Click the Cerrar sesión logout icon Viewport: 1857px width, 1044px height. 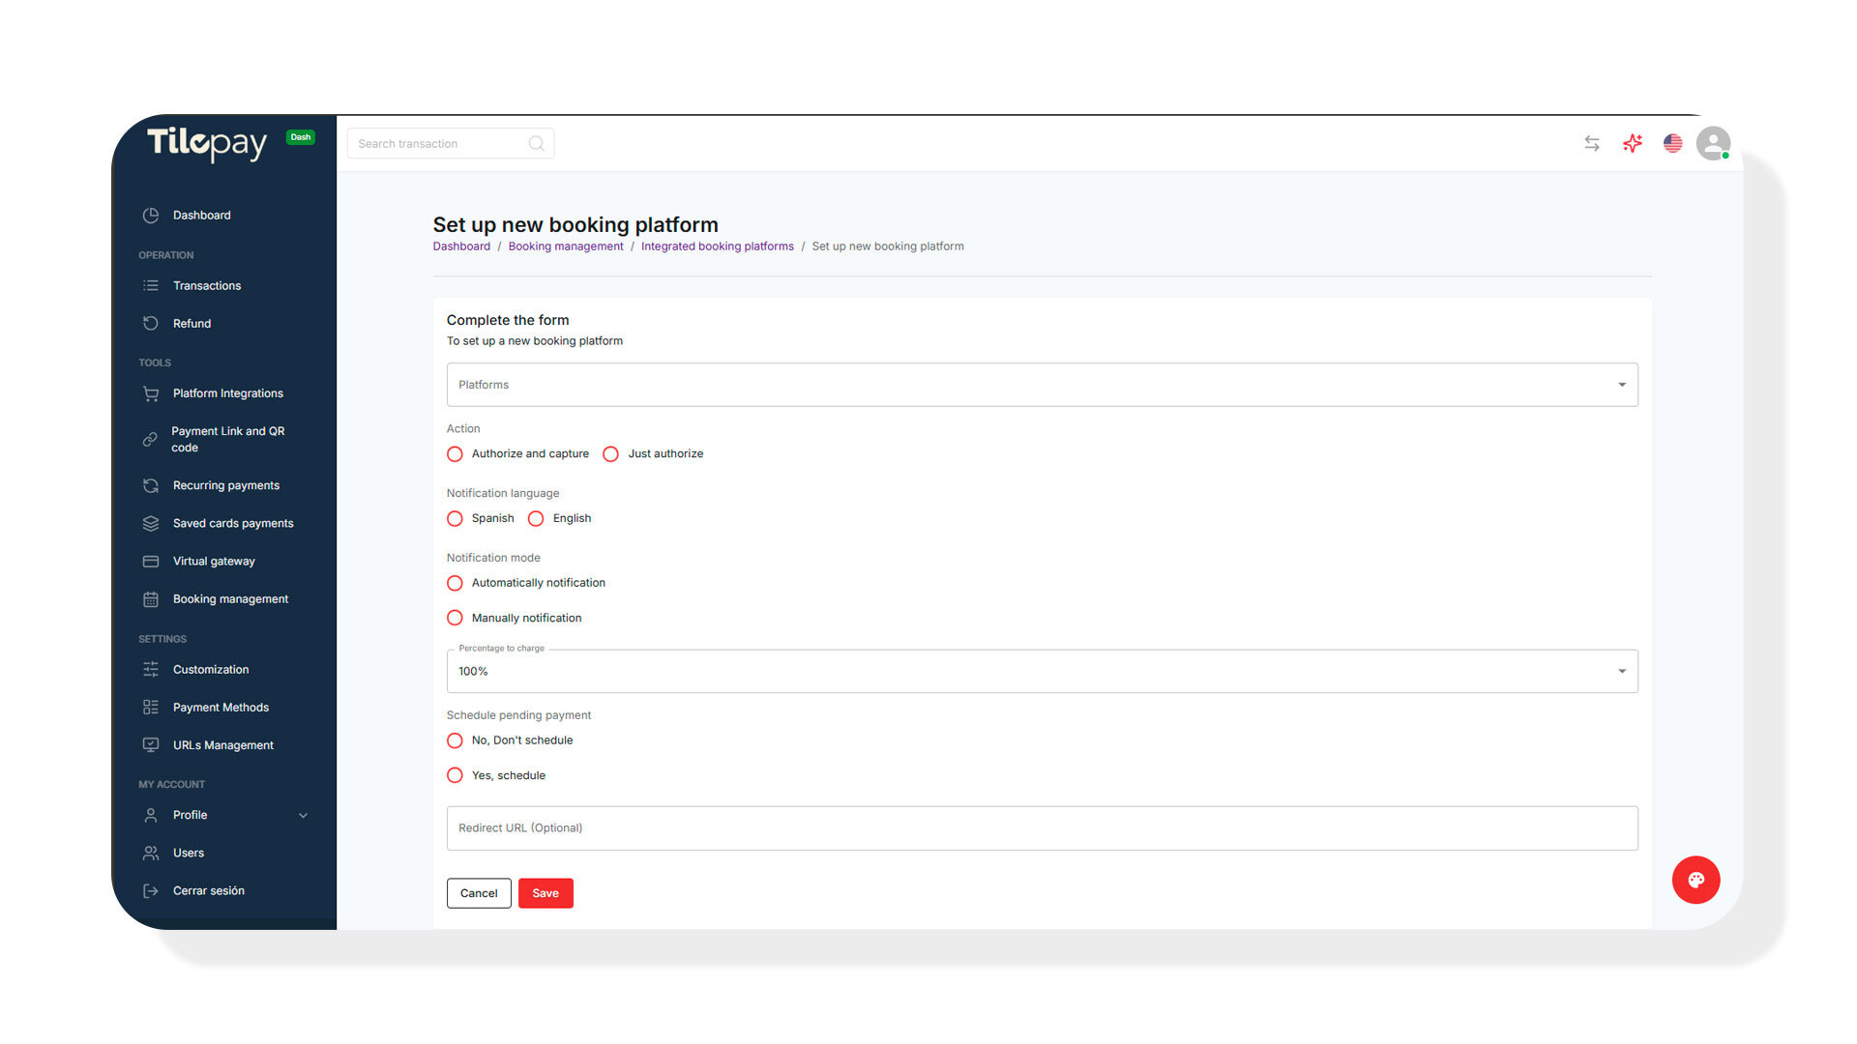point(151,891)
